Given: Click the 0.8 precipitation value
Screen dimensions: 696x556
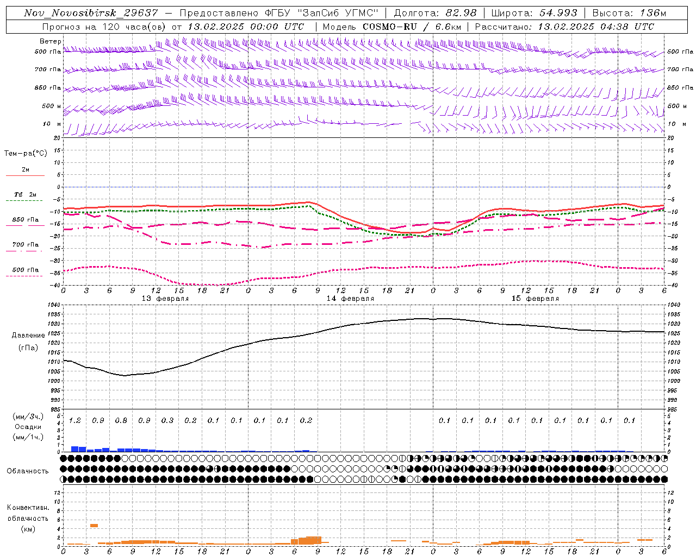Looking at the screenshot, I should [121, 421].
